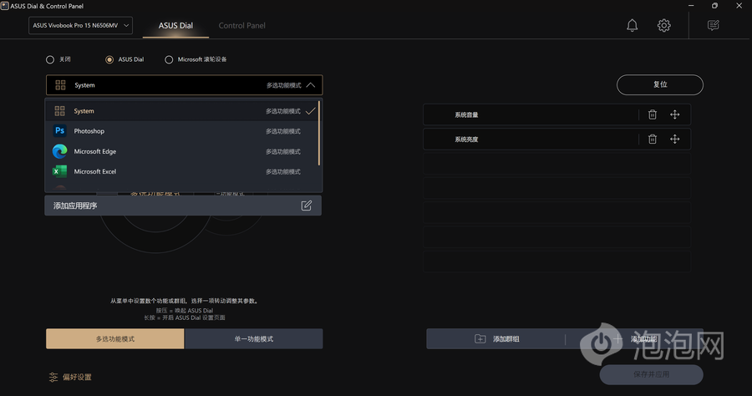Open the notifications bell icon

(633, 25)
